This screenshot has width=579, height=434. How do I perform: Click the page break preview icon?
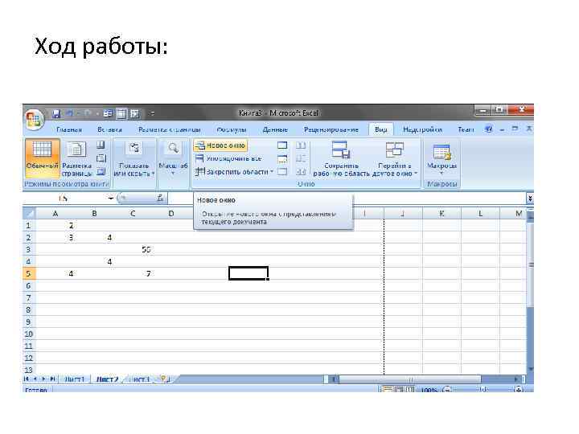click(101, 145)
